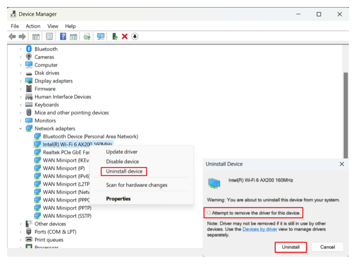Collapse the Network adapters category
Image resolution: width=356 pixels, height=267 pixels.
(x=20, y=129)
